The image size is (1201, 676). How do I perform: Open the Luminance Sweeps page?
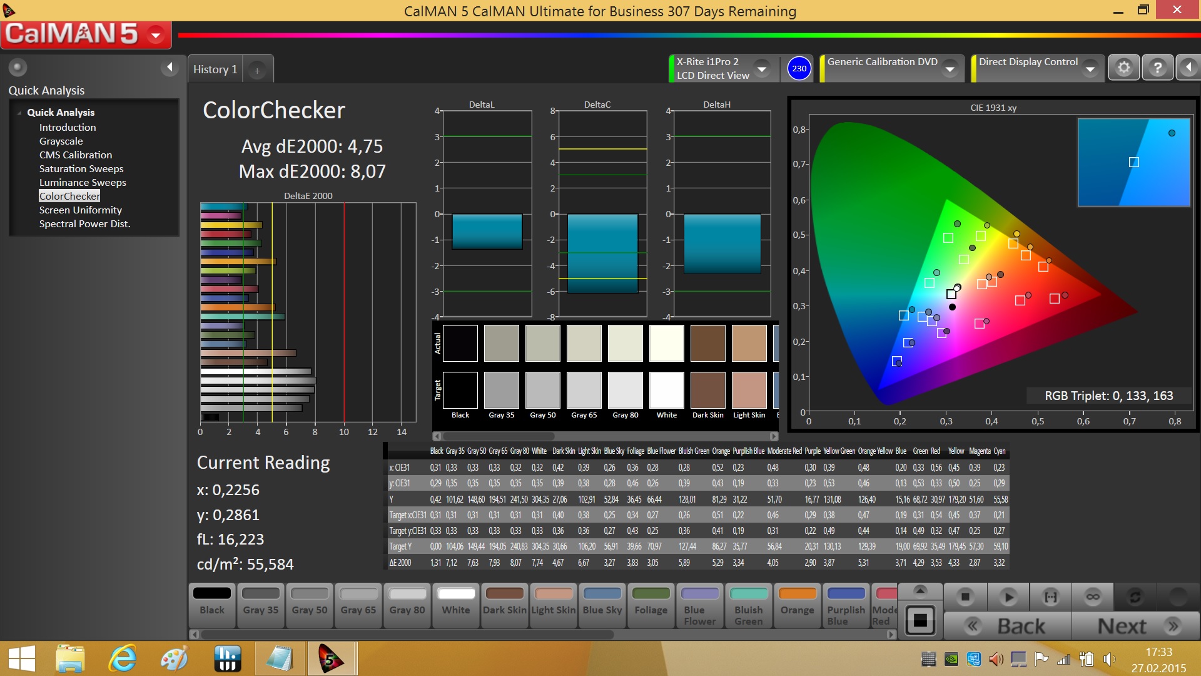[x=83, y=182]
